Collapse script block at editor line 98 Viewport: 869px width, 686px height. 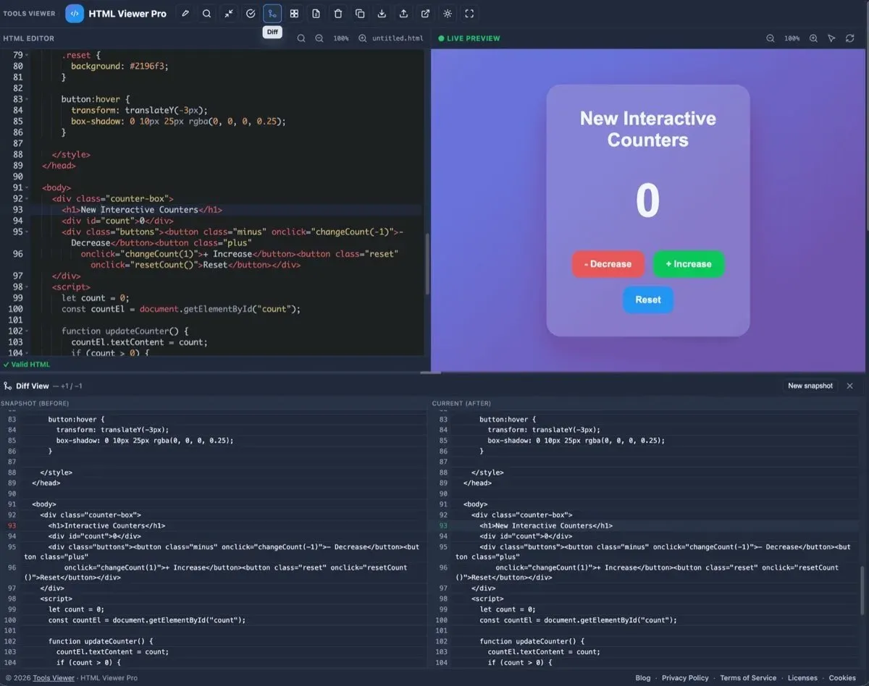point(28,287)
